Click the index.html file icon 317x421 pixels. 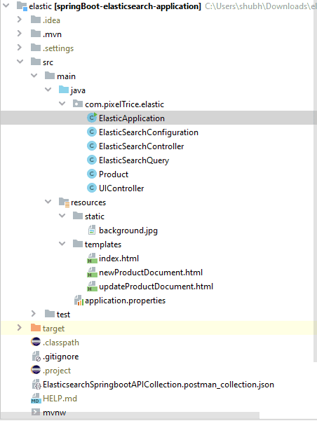coord(92,258)
